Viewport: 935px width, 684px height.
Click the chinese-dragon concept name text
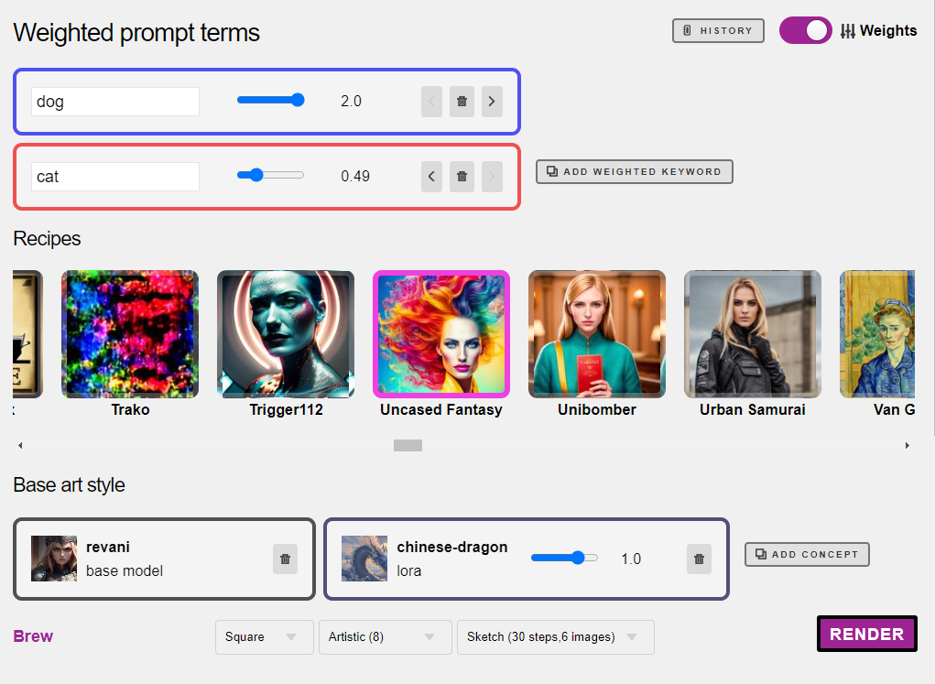coord(452,547)
